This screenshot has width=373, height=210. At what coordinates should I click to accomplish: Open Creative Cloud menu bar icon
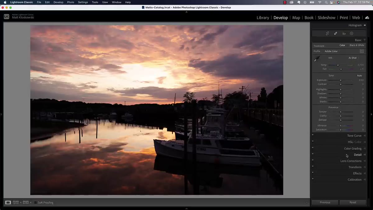pyautogui.click(x=292, y=2)
